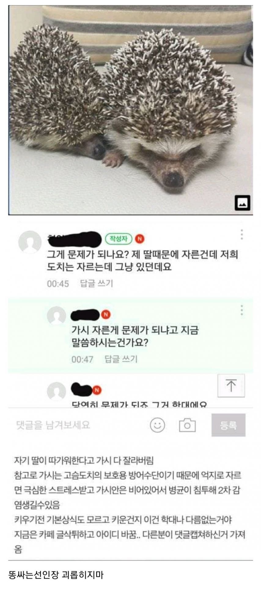The height and width of the screenshot is (593, 261).
Task: Click the 등록 submit button
Action: [228, 425]
